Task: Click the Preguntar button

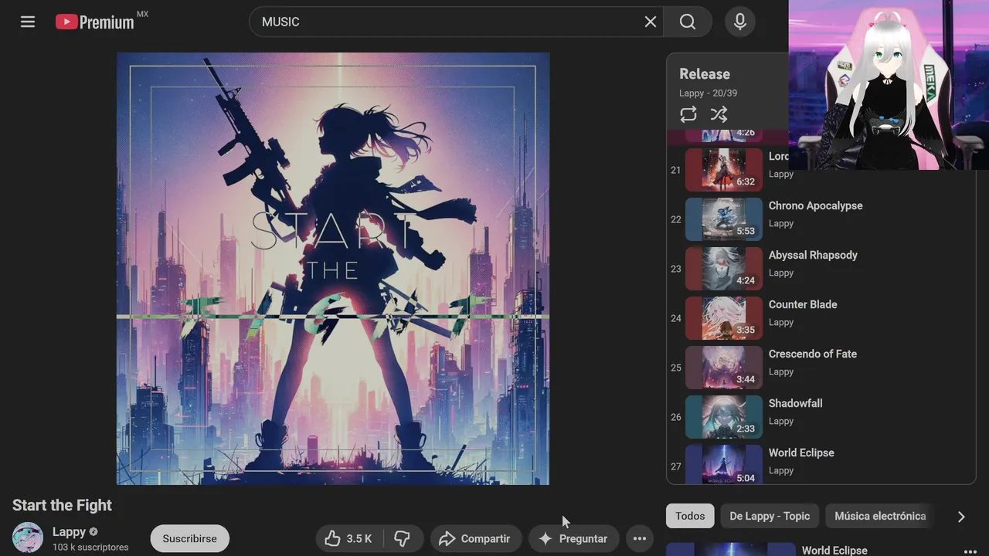Action: 573,538
